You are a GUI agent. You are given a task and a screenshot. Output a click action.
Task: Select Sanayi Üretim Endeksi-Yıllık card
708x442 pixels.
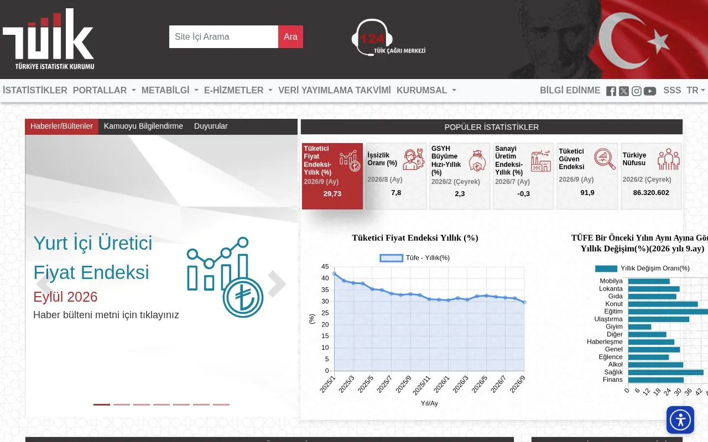(523, 176)
